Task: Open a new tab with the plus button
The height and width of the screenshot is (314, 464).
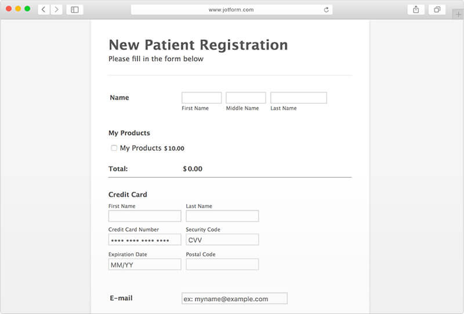Action: 458,14
